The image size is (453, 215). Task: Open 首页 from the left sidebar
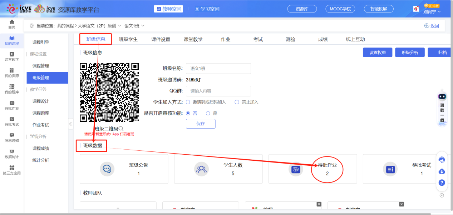pos(11,24)
